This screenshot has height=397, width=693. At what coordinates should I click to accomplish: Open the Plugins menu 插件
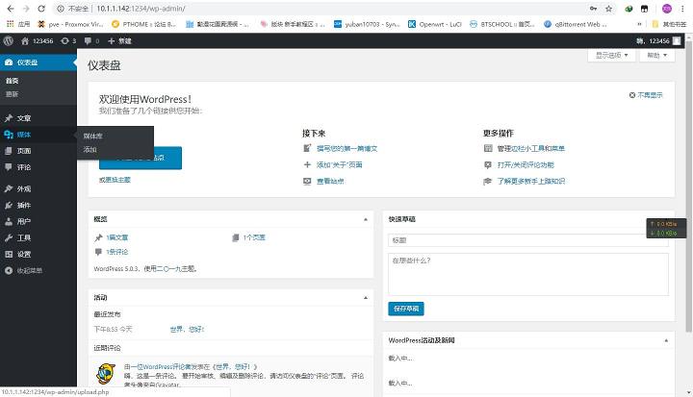(38, 205)
